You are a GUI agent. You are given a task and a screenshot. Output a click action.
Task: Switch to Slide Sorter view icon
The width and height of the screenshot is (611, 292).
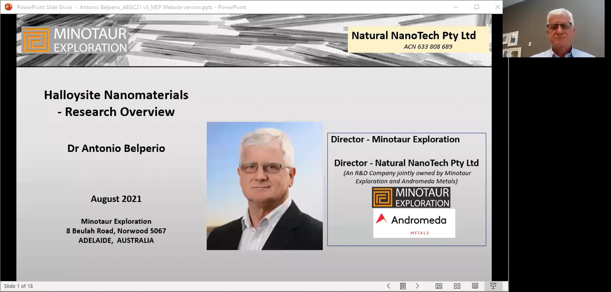(457, 286)
